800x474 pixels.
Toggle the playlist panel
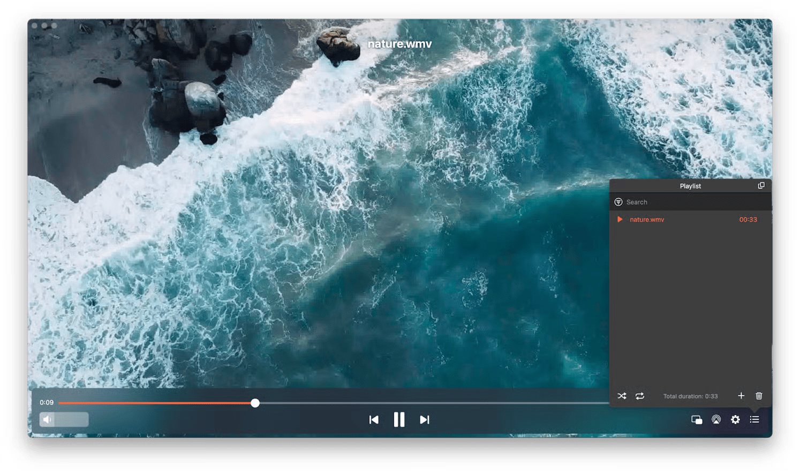754,419
